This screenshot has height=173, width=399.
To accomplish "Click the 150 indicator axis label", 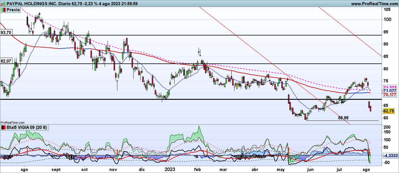I will pyautogui.click(x=387, y=132).
